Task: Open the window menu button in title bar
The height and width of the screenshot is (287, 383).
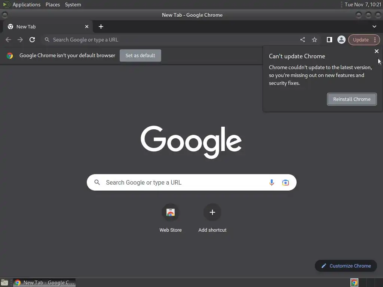Action: [x=4, y=15]
